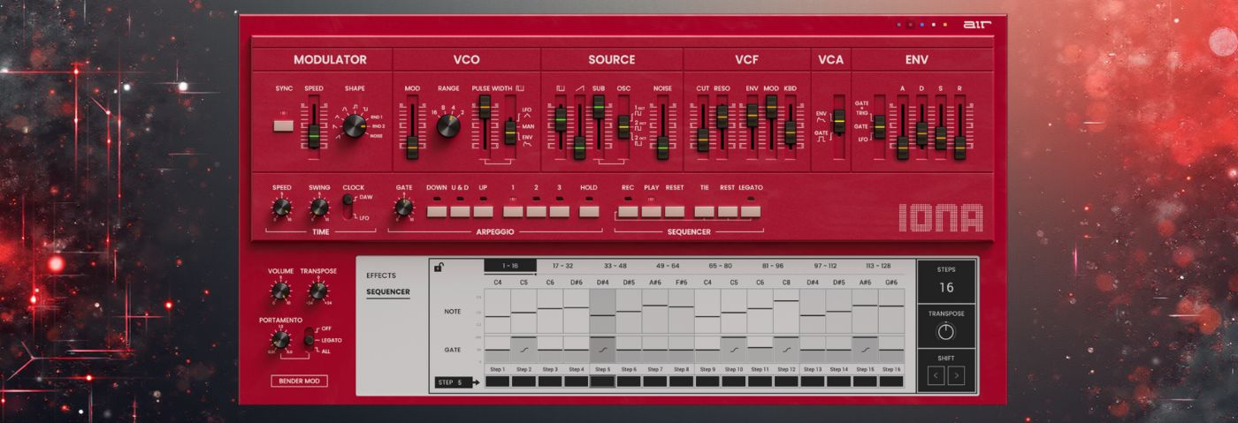
Task: Click the master Volume knob
Action: point(280,291)
